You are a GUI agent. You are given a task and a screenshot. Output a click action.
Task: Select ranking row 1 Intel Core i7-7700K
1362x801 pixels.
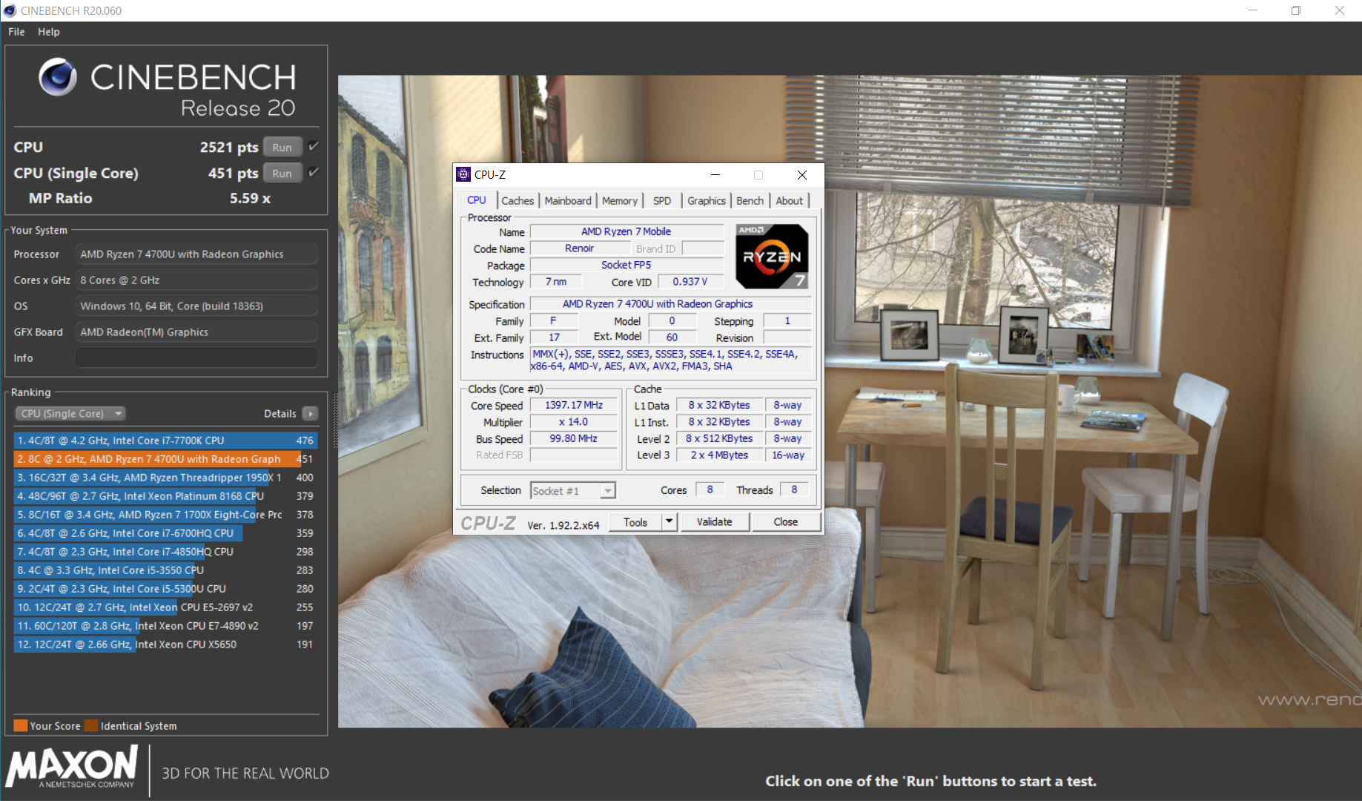pos(166,440)
